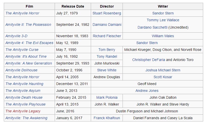Screen dimensions: 207x124
Task: Select the November 18, 1983 date cell
Action: coord(73,36)
